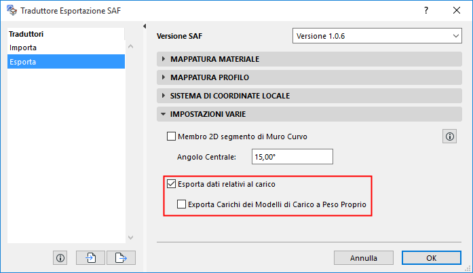The width and height of the screenshot is (473, 273).
Task: Uncheck Esporta dati relativi al carico
Action: tap(171, 183)
